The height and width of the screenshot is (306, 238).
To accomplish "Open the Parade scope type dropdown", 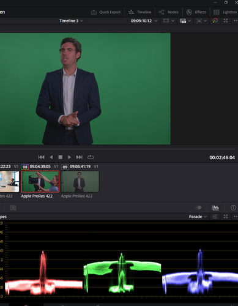I will 198,217.
